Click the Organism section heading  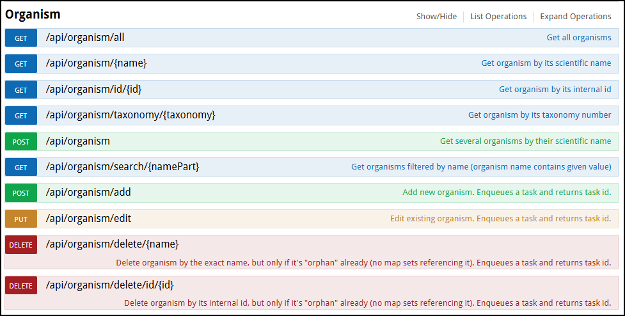(33, 14)
